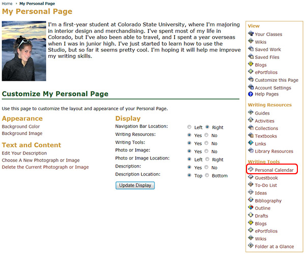Click the Bibliography icon in sidebar

click(x=250, y=201)
